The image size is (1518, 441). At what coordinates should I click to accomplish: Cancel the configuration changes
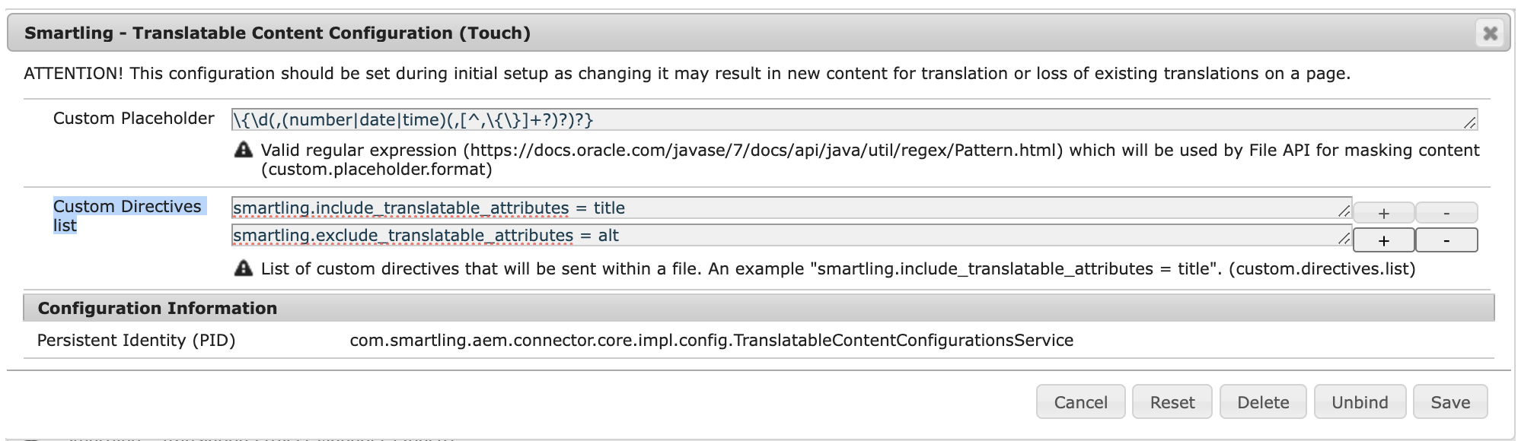pyautogui.click(x=1080, y=402)
